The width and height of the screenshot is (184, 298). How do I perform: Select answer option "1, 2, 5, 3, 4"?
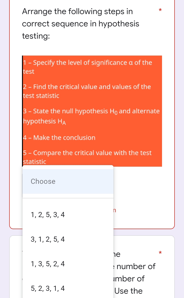pyautogui.click(x=47, y=215)
